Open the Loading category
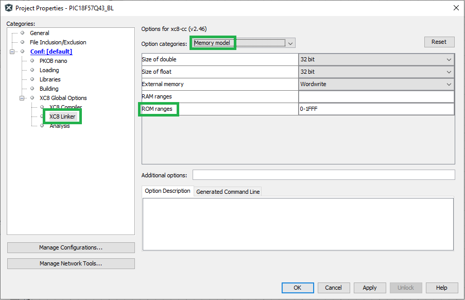The height and width of the screenshot is (300, 465). click(x=49, y=70)
